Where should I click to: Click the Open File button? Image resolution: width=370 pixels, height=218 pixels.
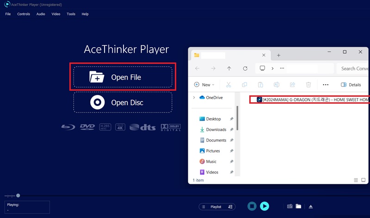click(123, 77)
